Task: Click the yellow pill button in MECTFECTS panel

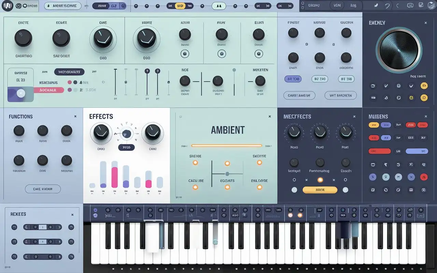Action: click(x=320, y=190)
